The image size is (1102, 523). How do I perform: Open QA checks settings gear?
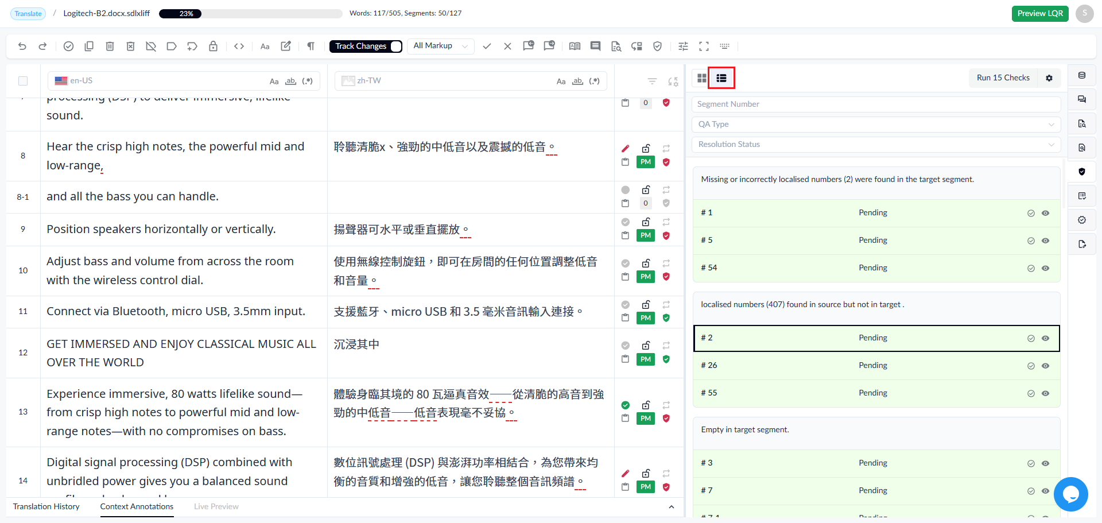pos(1049,78)
